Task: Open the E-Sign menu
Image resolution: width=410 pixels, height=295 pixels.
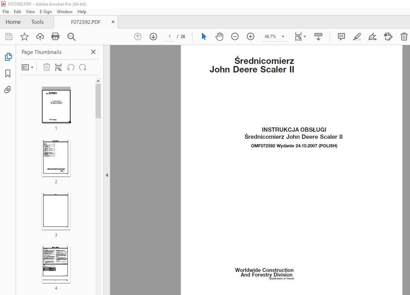Action: pyautogui.click(x=46, y=12)
